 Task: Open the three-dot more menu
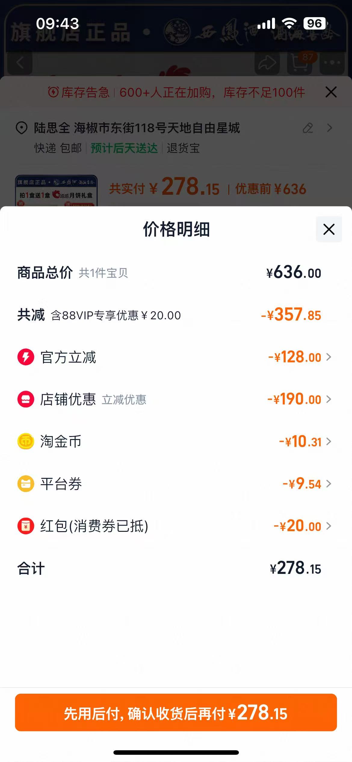(332, 63)
